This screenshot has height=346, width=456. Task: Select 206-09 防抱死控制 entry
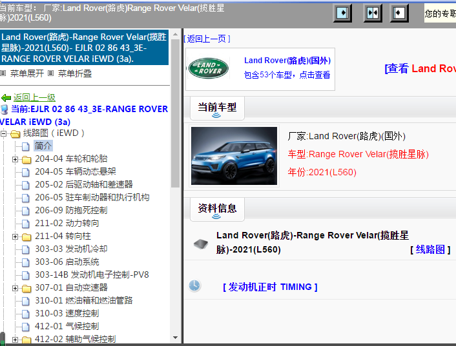[71, 210]
